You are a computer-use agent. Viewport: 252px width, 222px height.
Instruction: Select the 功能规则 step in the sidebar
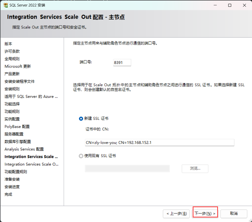tap(12, 112)
